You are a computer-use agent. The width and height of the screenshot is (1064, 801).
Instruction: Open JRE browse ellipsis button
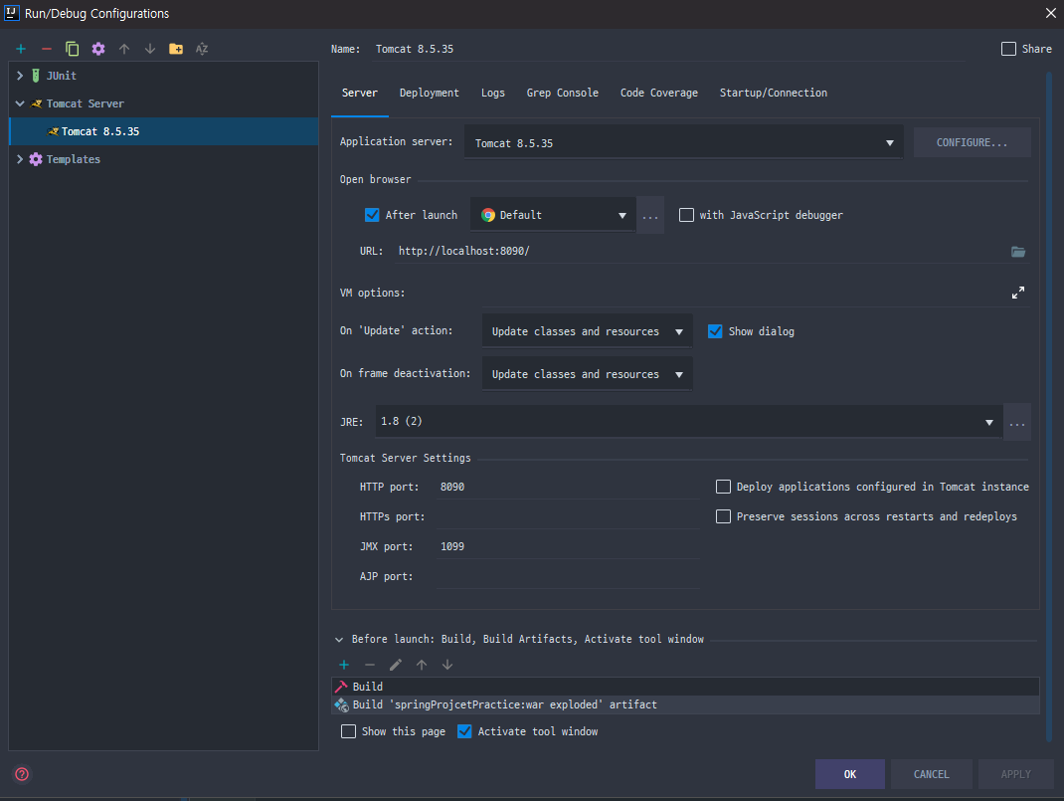pyautogui.click(x=1016, y=422)
